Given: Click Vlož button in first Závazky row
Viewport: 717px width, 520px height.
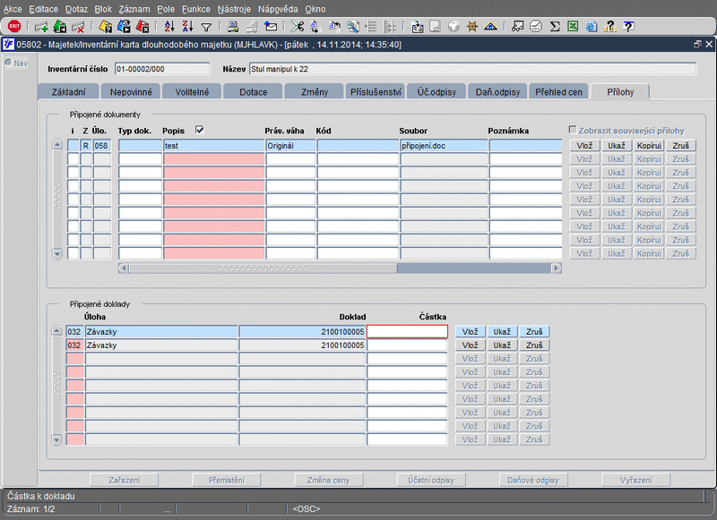Looking at the screenshot, I should (470, 331).
